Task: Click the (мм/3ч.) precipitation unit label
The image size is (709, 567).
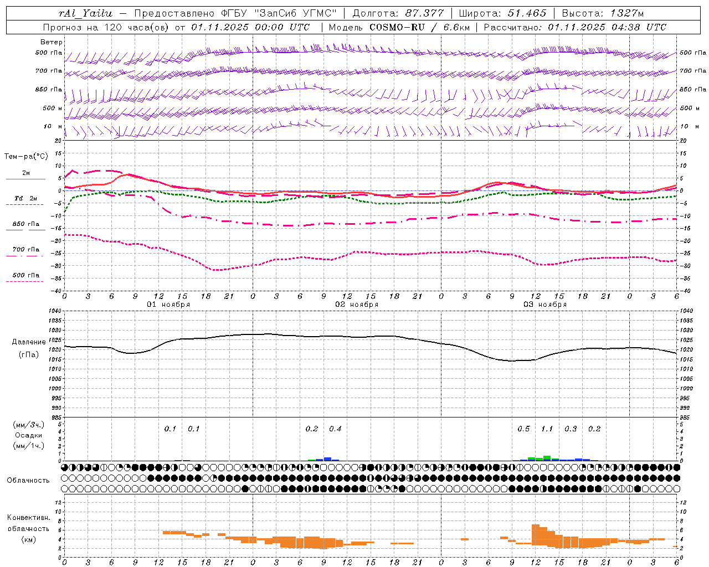Action: (x=29, y=425)
